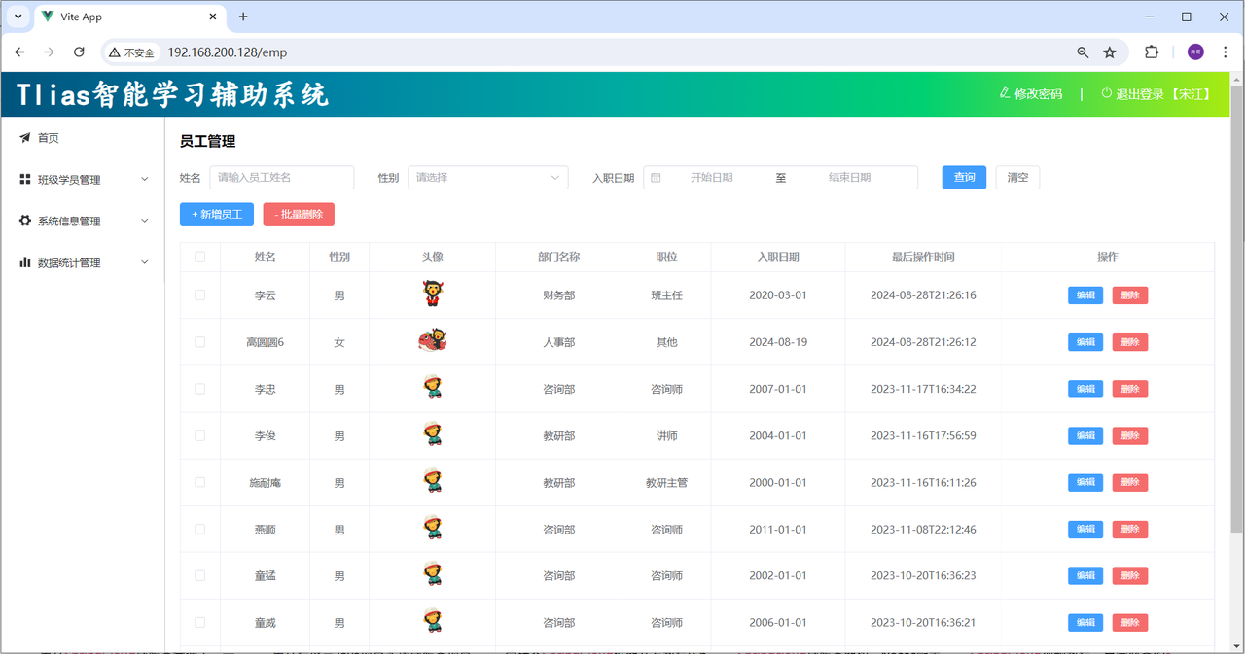Open the Chrome three-dot menu
The width and height of the screenshot is (1245, 654).
point(1225,52)
